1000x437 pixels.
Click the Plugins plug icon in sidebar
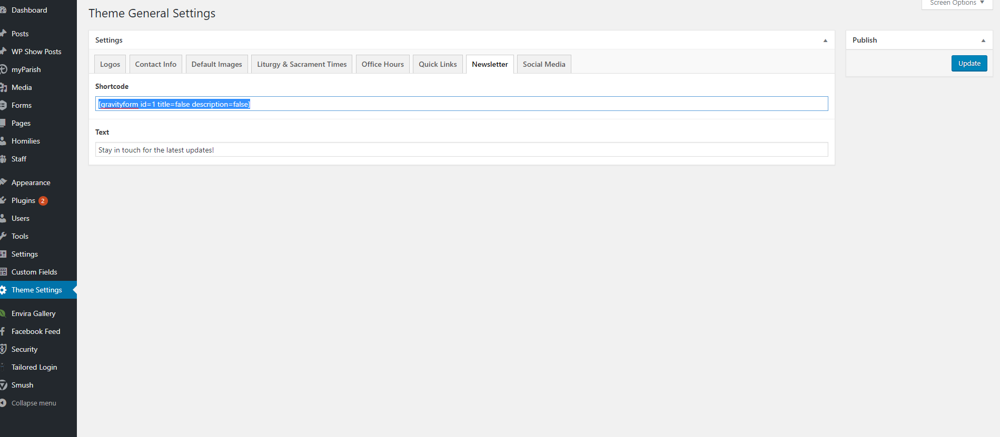[x=3, y=200]
